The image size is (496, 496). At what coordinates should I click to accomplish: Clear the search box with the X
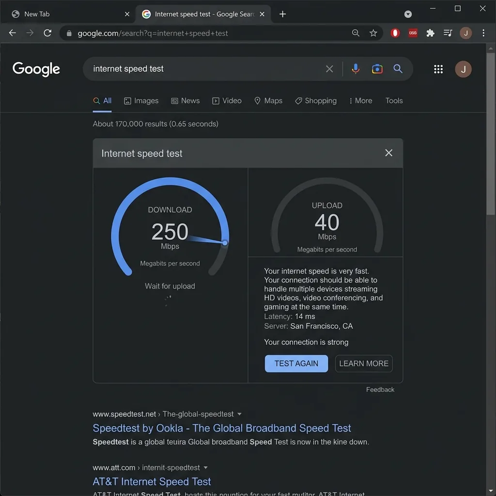(x=329, y=69)
